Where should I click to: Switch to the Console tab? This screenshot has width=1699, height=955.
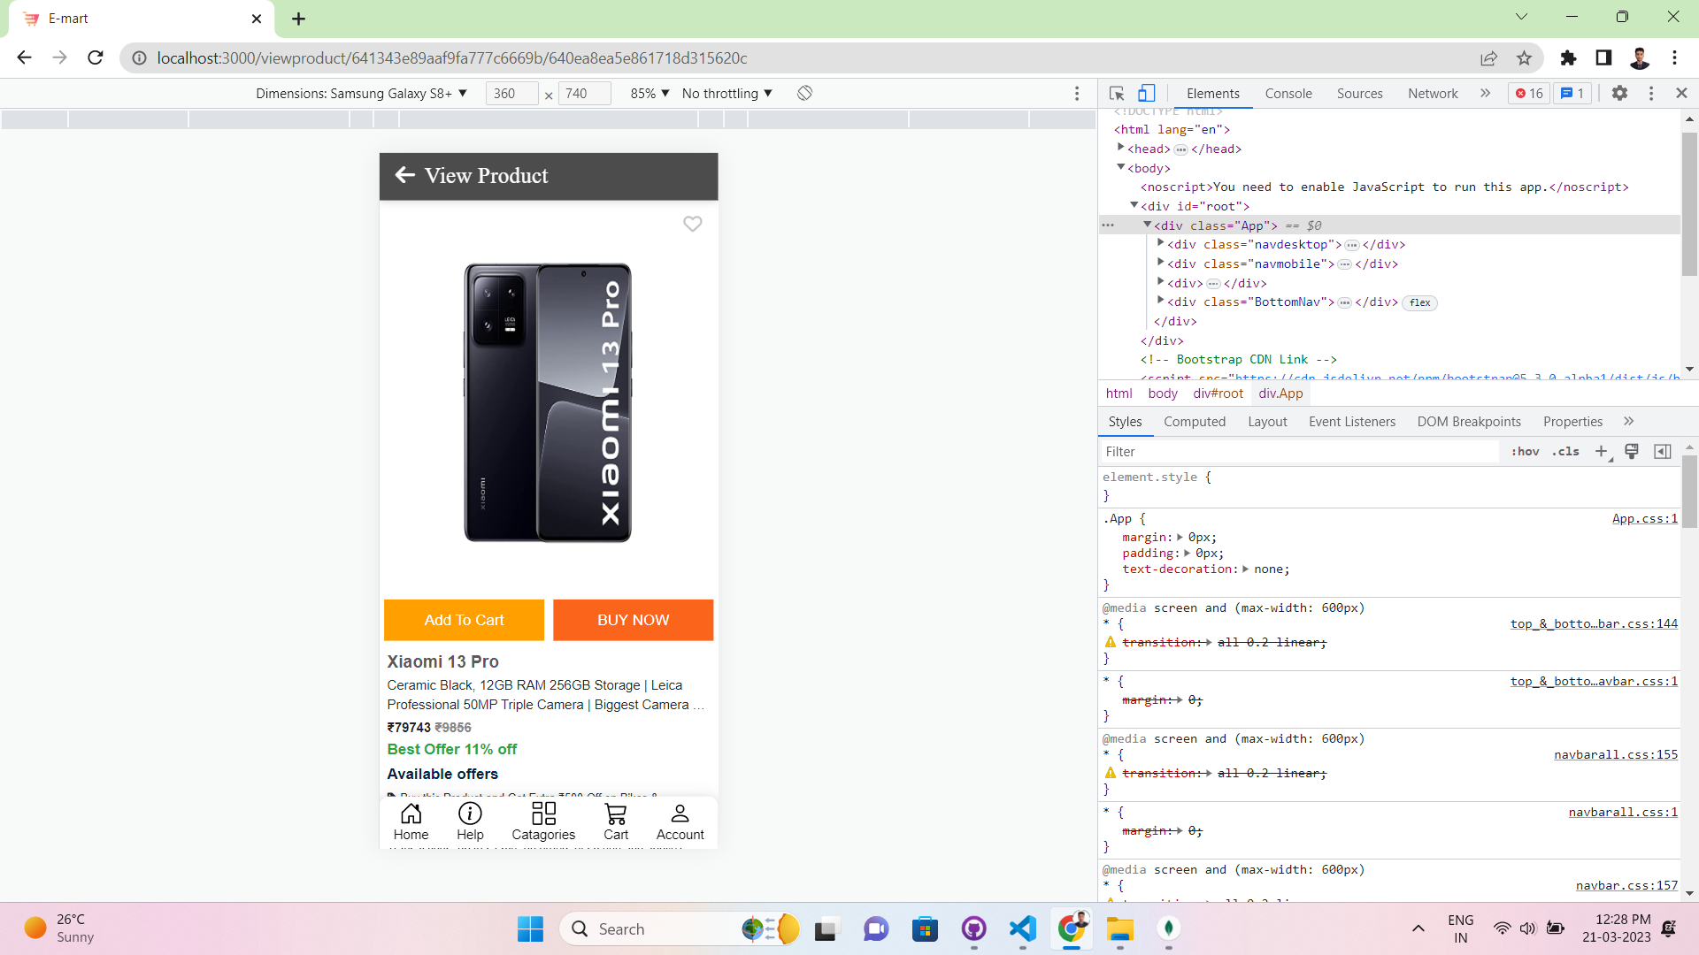click(1288, 93)
